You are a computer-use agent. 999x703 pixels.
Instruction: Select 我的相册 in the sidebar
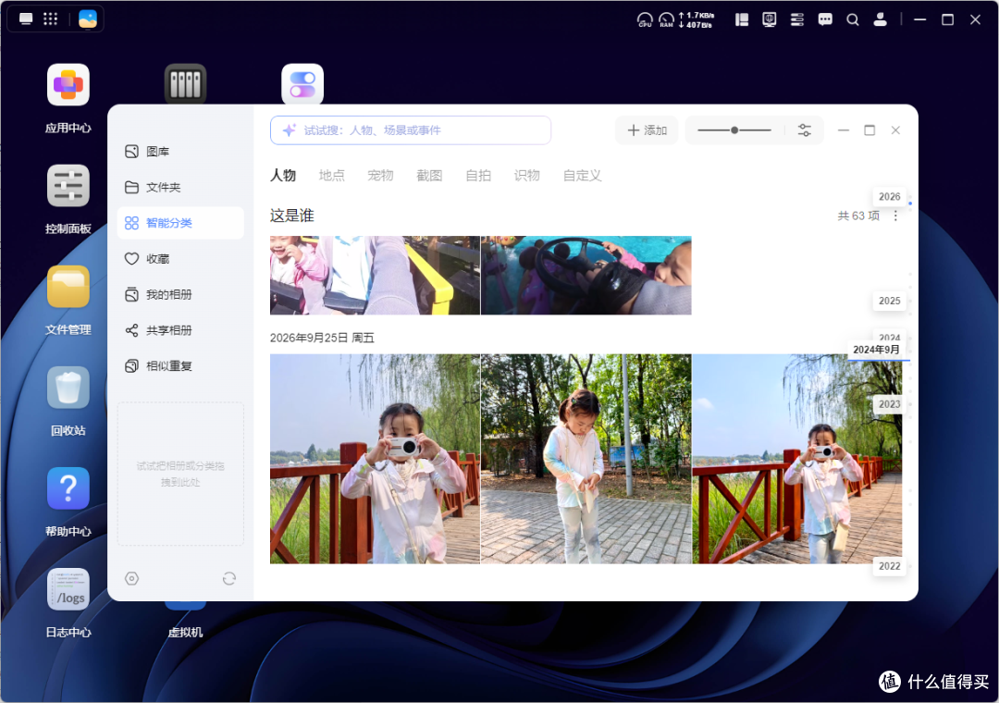click(180, 294)
